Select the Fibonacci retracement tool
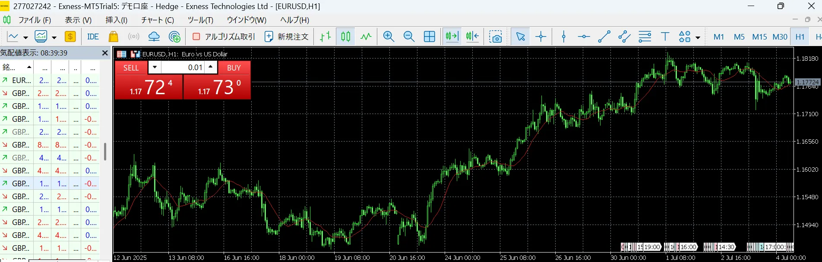 [645, 37]
